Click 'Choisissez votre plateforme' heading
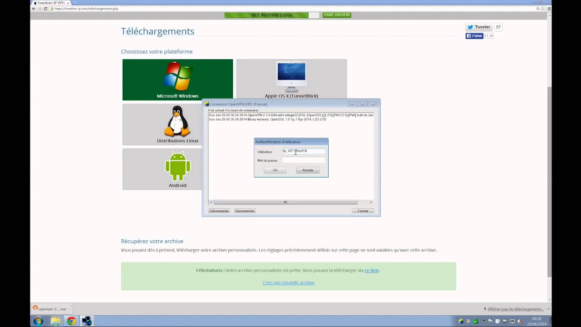The width and height of the screenshot is (581, 327). 157,51
